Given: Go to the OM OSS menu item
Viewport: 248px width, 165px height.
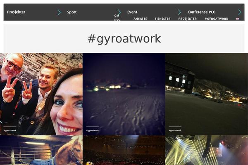Looking at the screenshot, I should tap(117, 18).
